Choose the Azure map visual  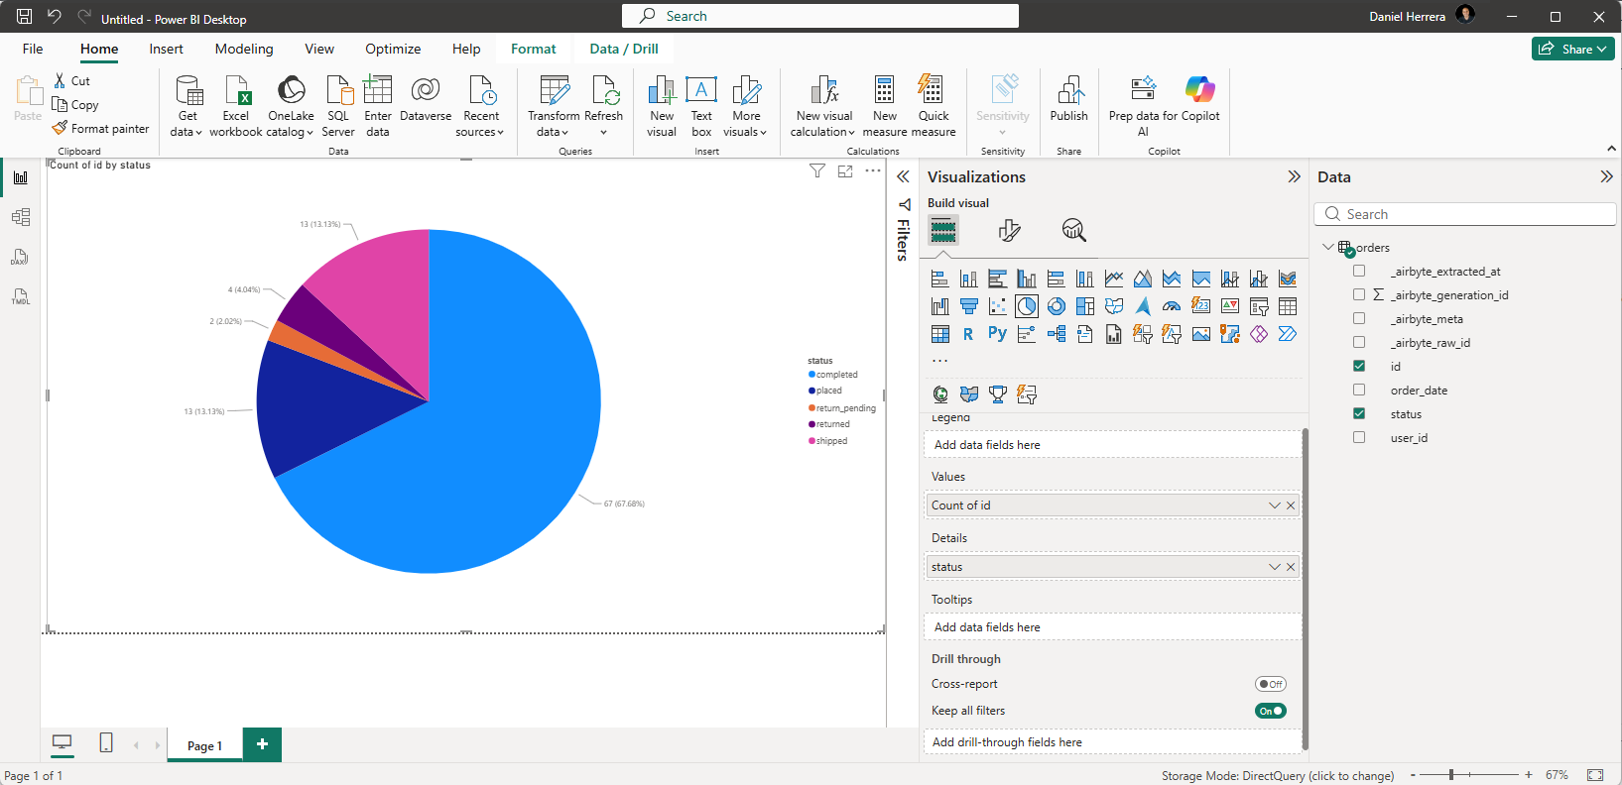tap(1143, 306)
